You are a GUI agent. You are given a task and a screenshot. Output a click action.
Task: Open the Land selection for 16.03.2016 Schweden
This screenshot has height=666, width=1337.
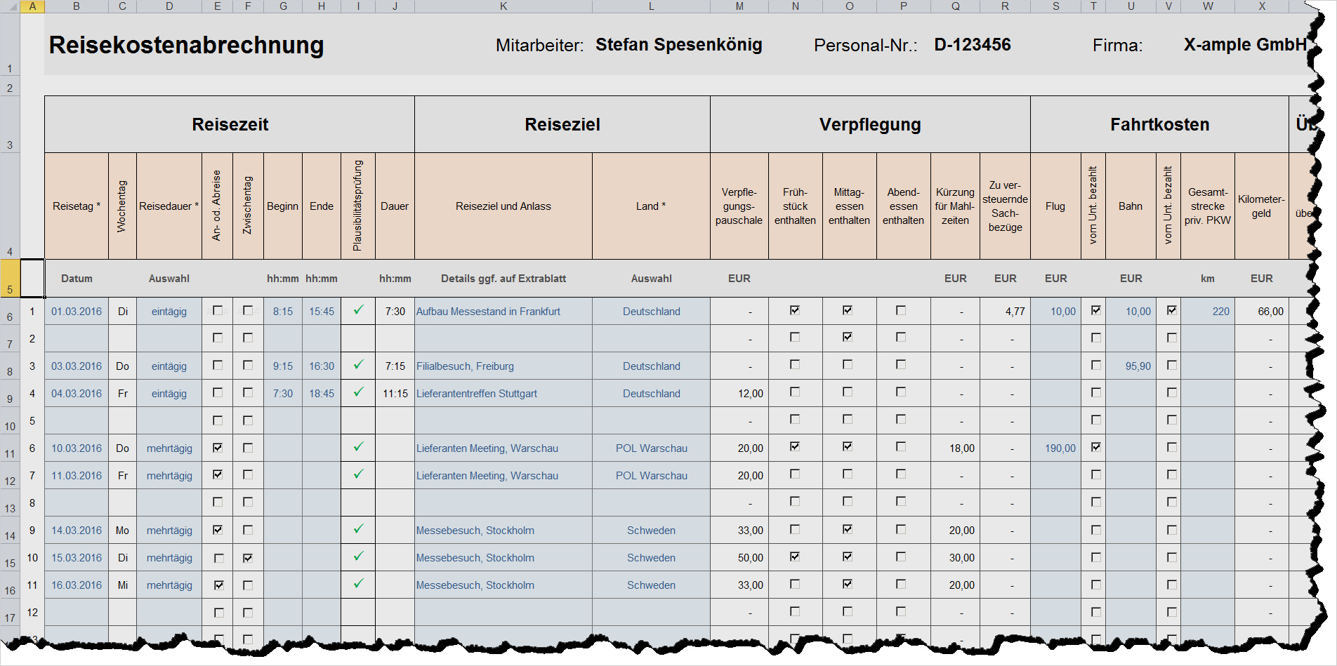pos(651,585)
